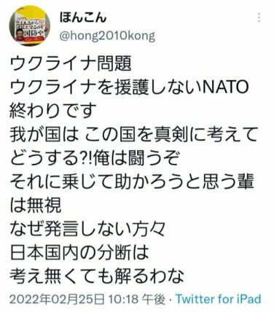Select the 日本国内の分断は line

click(x=79, y=252)
